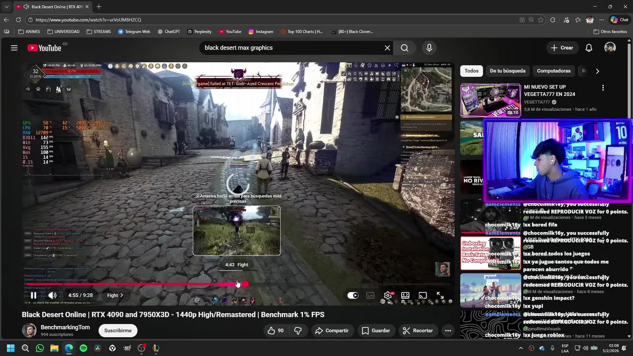Open the BenchmarkingTom channel link
The width and height of the screenshot is (633, 356).
(x=65, y=327)
